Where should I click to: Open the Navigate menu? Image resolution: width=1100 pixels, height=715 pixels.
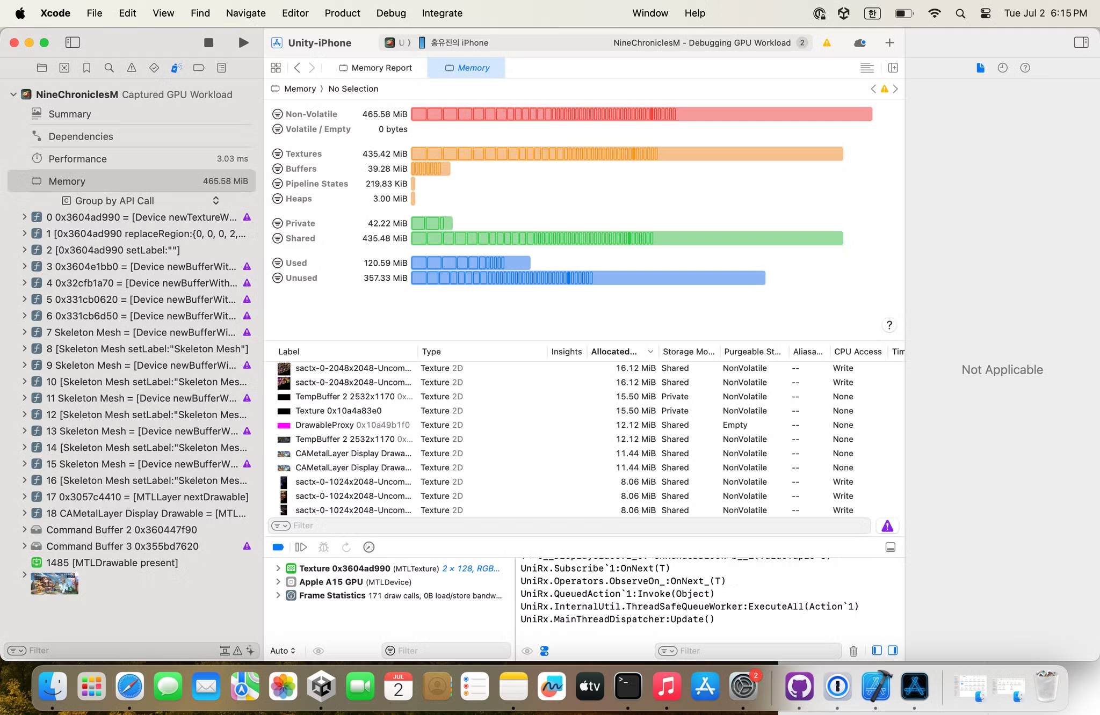(245, 13)
